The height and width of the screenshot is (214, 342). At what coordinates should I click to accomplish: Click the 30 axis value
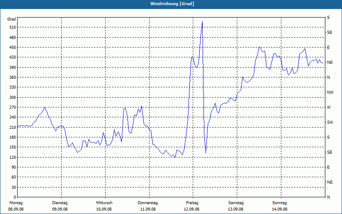[14, 187]
